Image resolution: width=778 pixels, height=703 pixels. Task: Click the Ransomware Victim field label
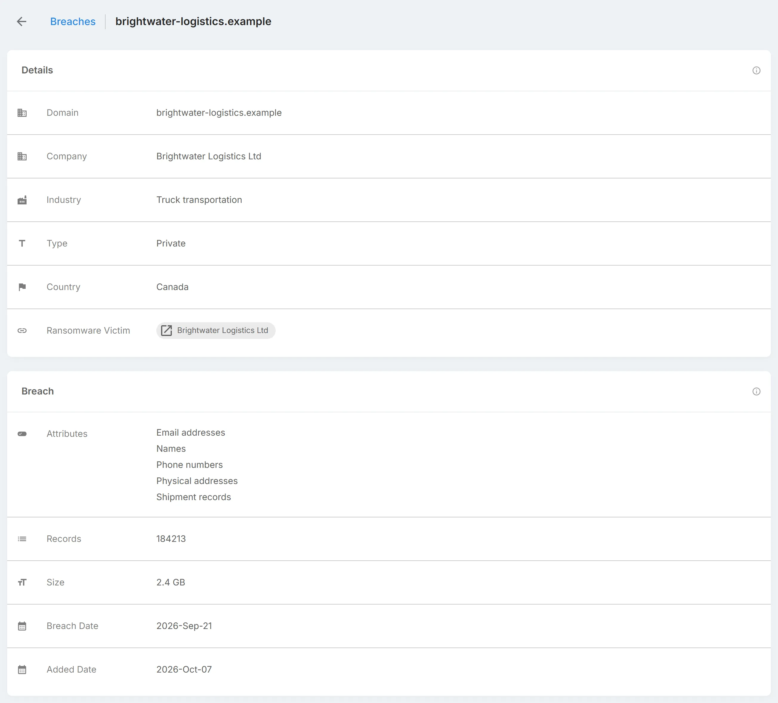[x=88, y=330]
